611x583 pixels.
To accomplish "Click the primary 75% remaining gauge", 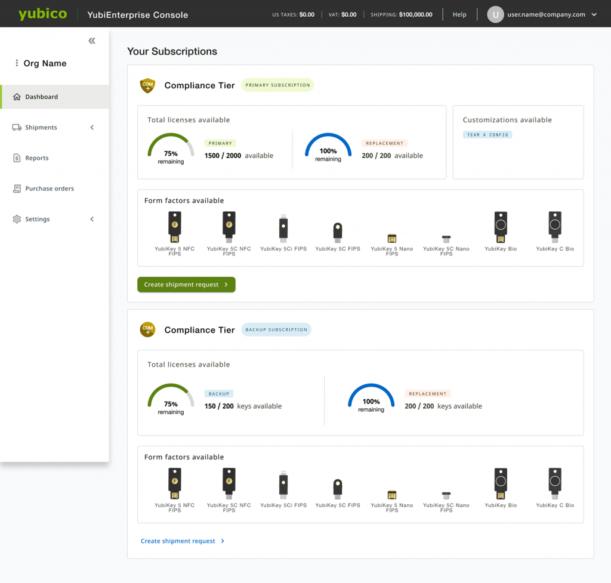I will click(171, 148).
